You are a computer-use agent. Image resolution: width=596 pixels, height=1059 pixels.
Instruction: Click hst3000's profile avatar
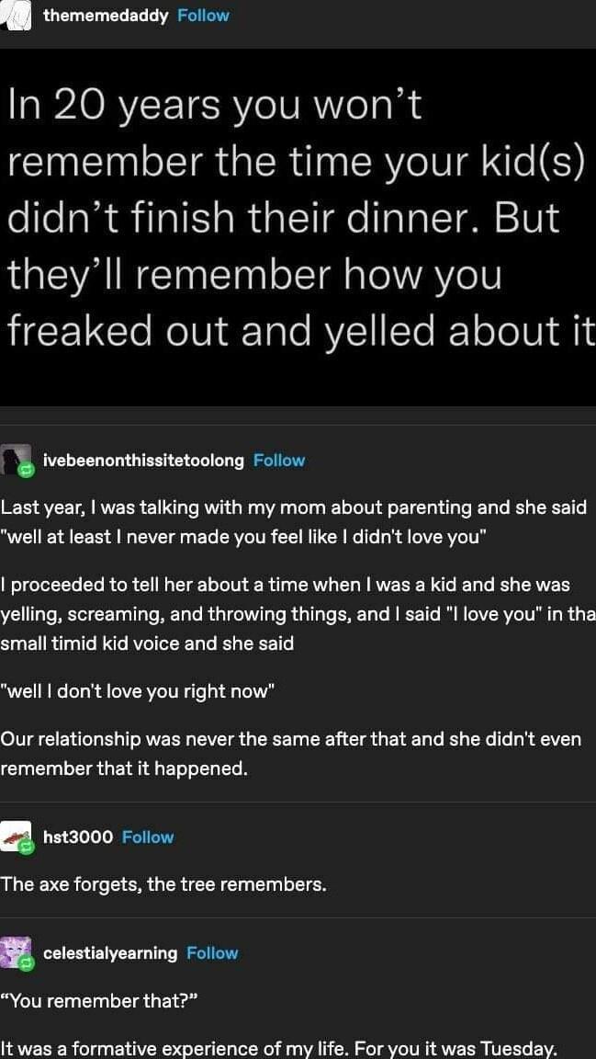point(15,836)
